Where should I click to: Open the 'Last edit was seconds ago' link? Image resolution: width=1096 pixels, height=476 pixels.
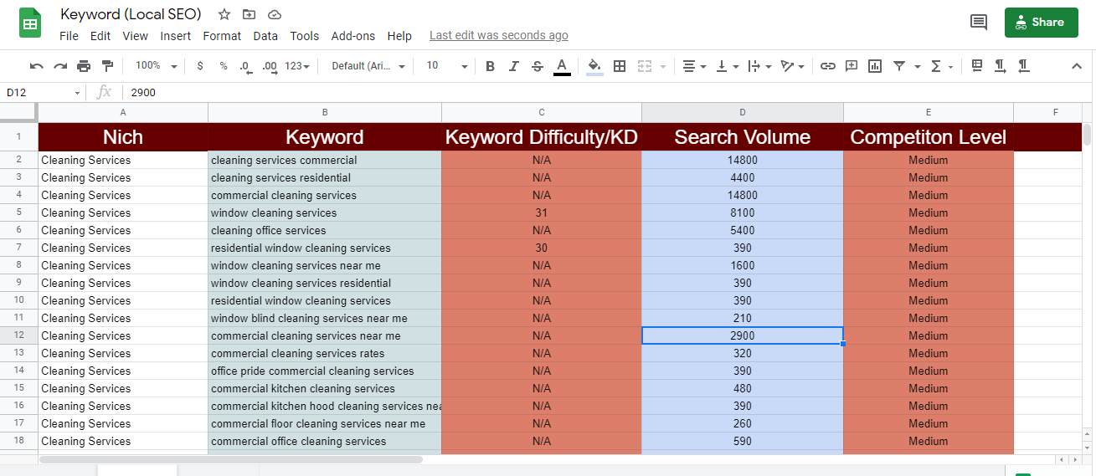click(498, 35)
